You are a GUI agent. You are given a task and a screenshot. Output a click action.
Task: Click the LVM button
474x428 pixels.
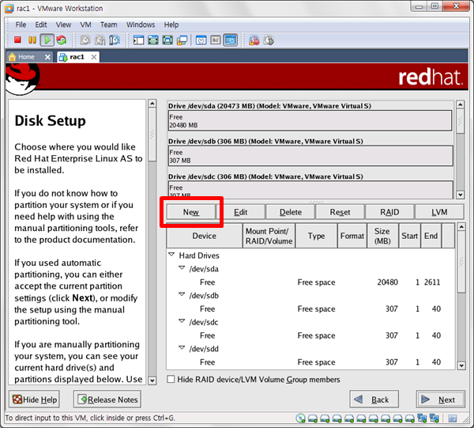pos(439,212)
